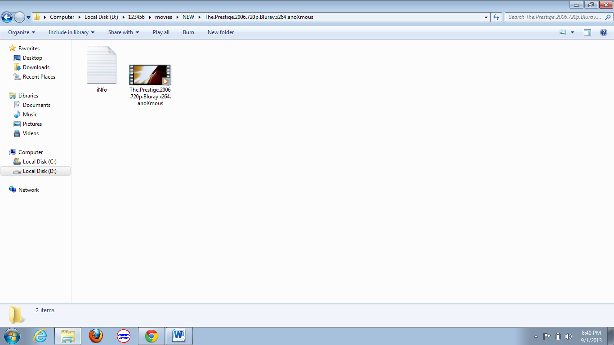Click the 2 items status text
The width and height of the screenshot is (614, 345).
(45, 310)
